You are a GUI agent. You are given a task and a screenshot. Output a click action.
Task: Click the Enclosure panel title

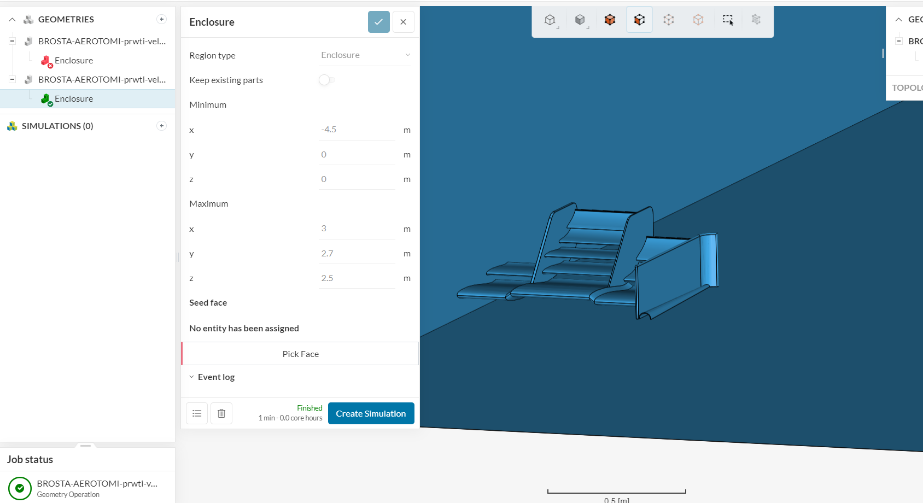(x=212, y=22)
